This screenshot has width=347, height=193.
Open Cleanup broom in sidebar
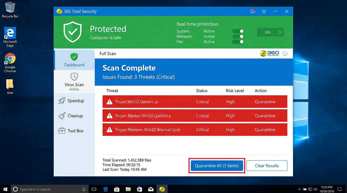tap(62, 116)
